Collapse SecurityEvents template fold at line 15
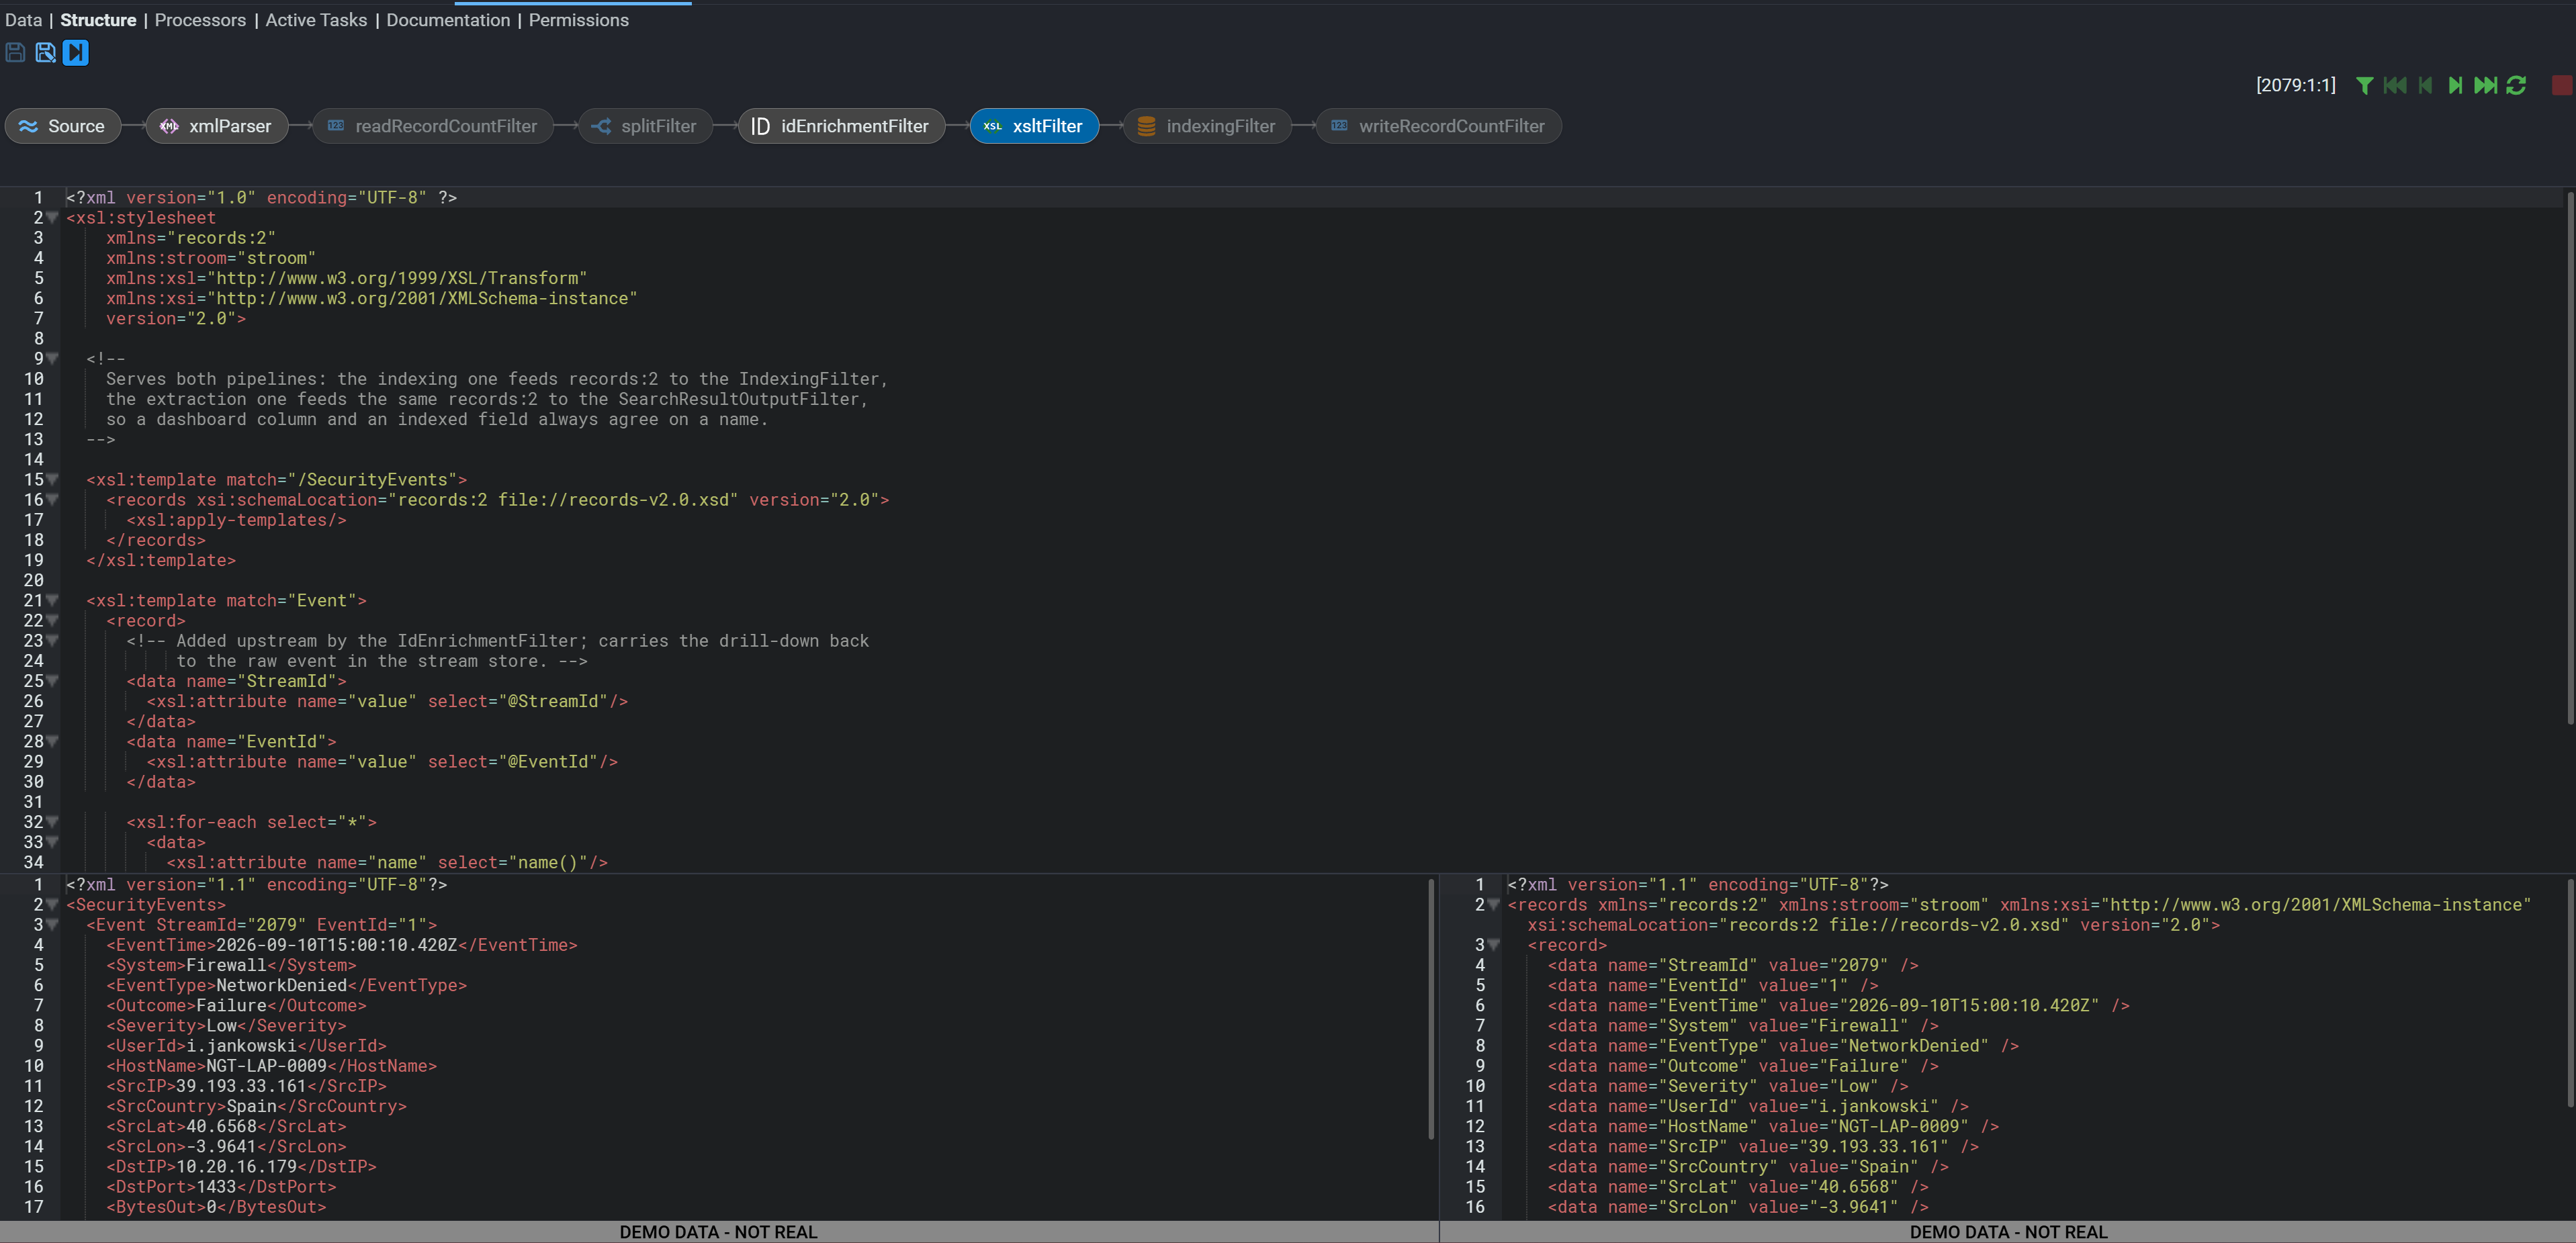 coord(52,480)
